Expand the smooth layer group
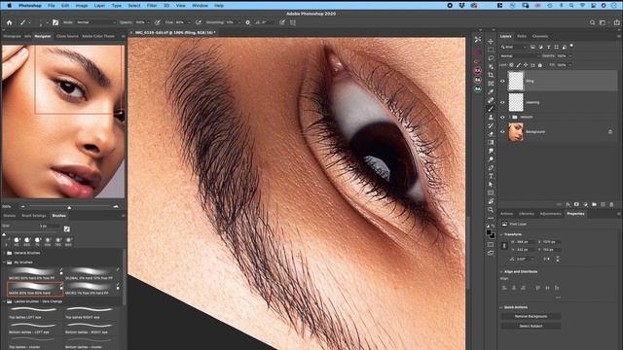Viewport: 623px width, 350px height. click(x=509, y=117)
